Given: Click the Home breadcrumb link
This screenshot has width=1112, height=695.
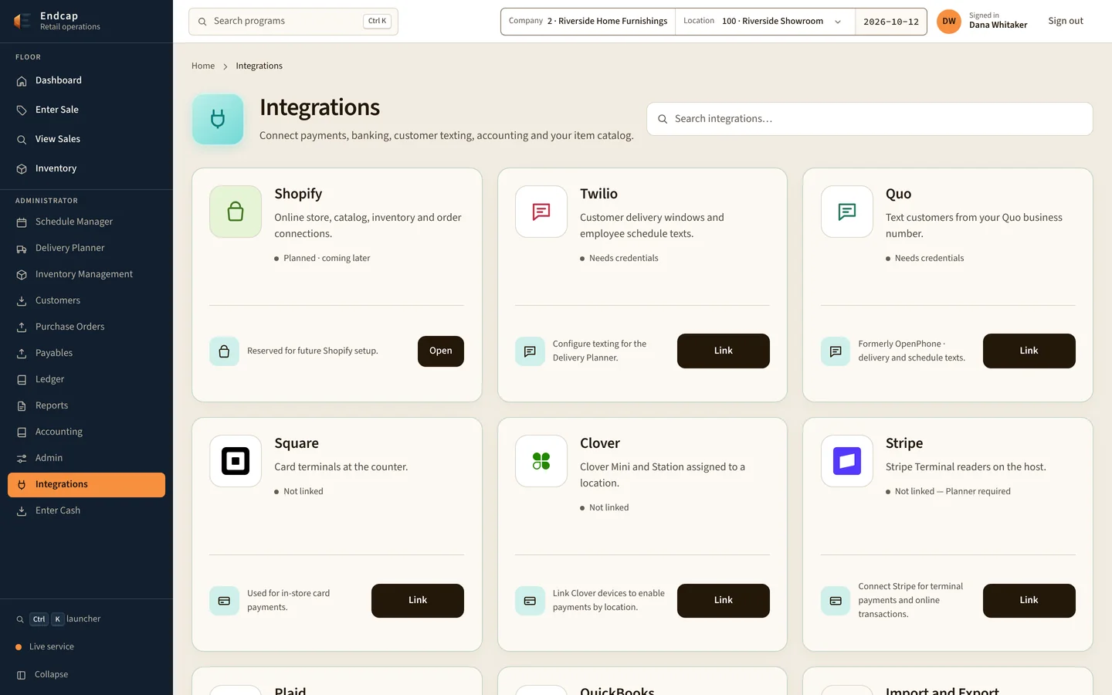Looking at the screenshot, I should [x=203, y=66].
